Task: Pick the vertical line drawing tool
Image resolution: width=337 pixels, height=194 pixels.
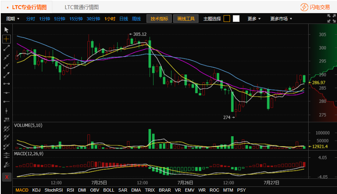Action: pyautogui.click(x=6, y=111)
